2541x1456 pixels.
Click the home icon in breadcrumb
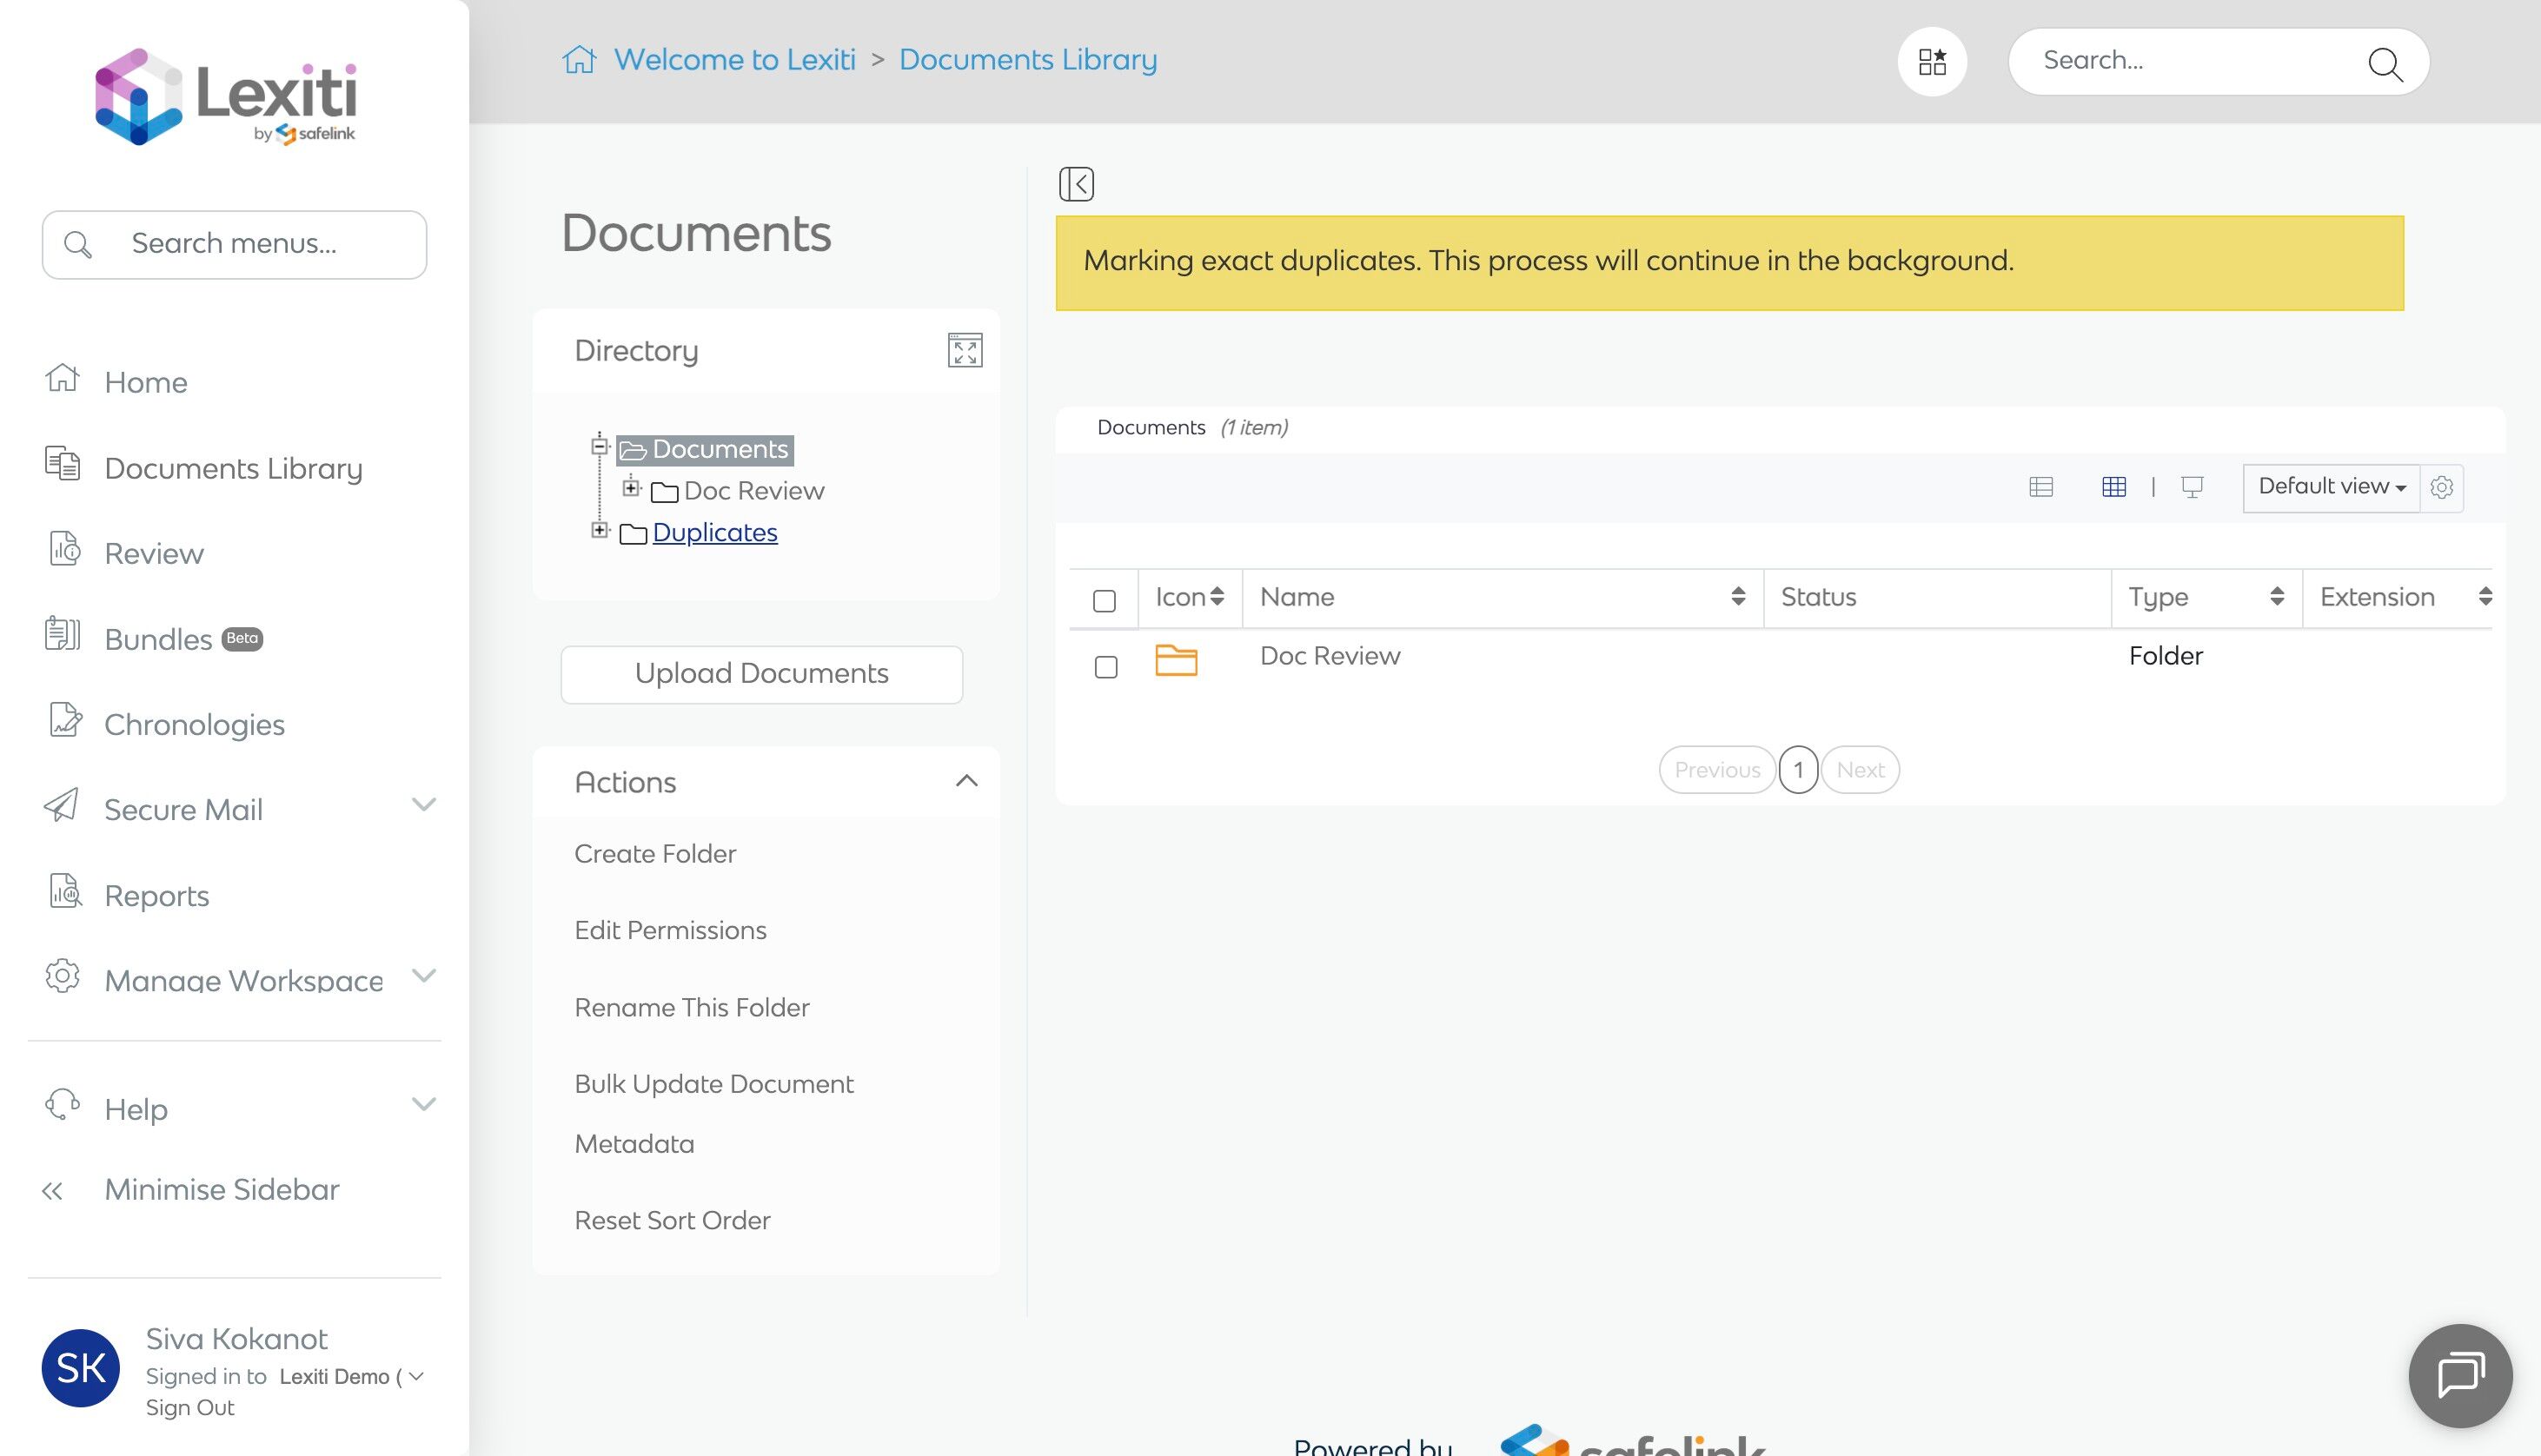579,60
